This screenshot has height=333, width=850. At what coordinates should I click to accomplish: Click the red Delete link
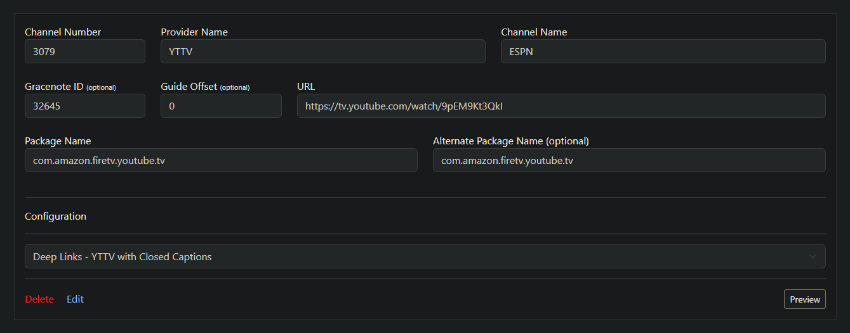pos(39,299)
